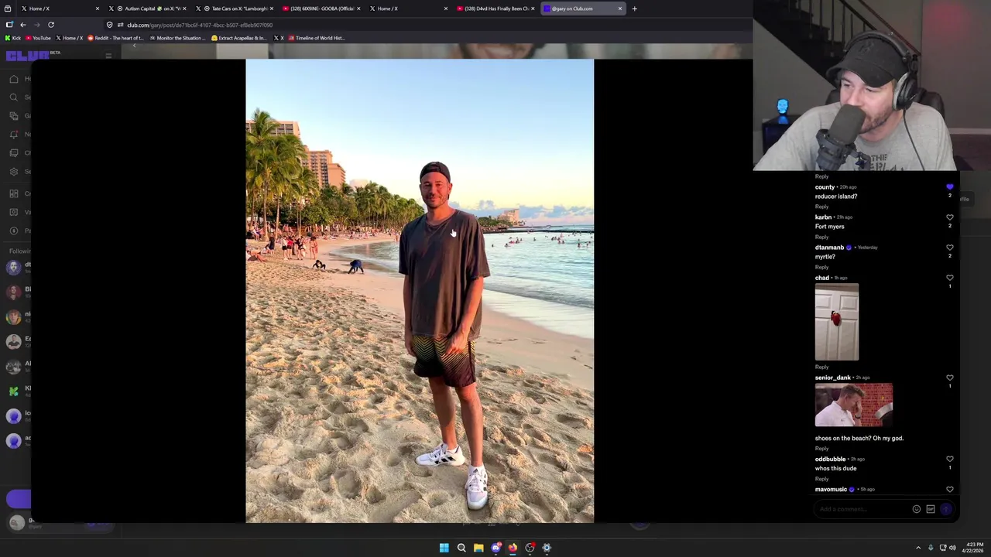Screen dimensions: 991x557
Task: Open Windows taskbar search
Action: point(461,548)
